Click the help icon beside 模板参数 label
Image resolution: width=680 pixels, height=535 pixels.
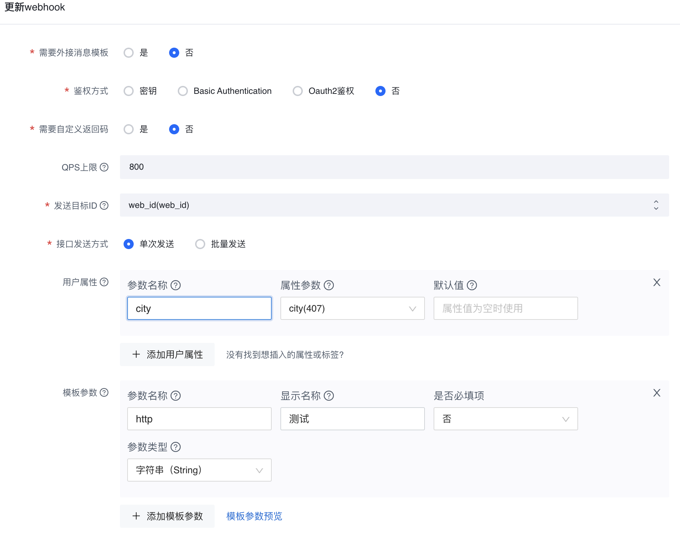[104, 392]
